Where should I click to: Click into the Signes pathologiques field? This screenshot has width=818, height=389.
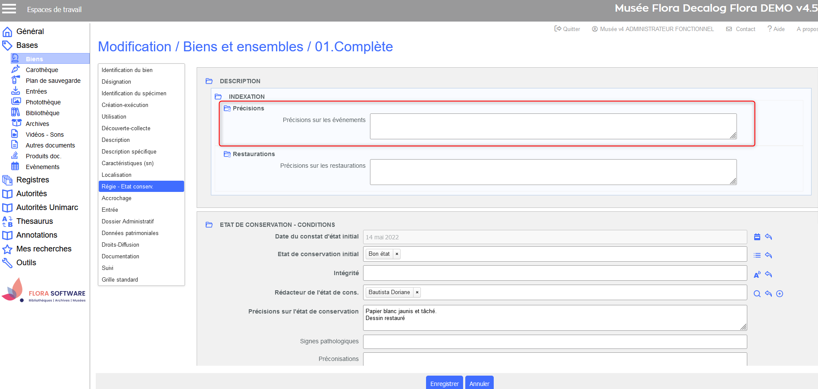[555, 342]
